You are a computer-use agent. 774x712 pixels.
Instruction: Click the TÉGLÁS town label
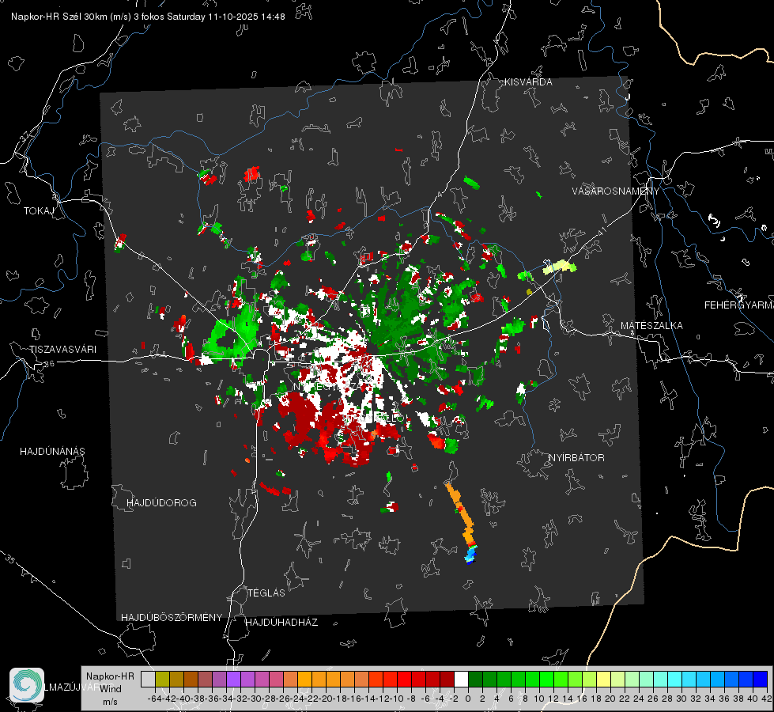point(266,593)
